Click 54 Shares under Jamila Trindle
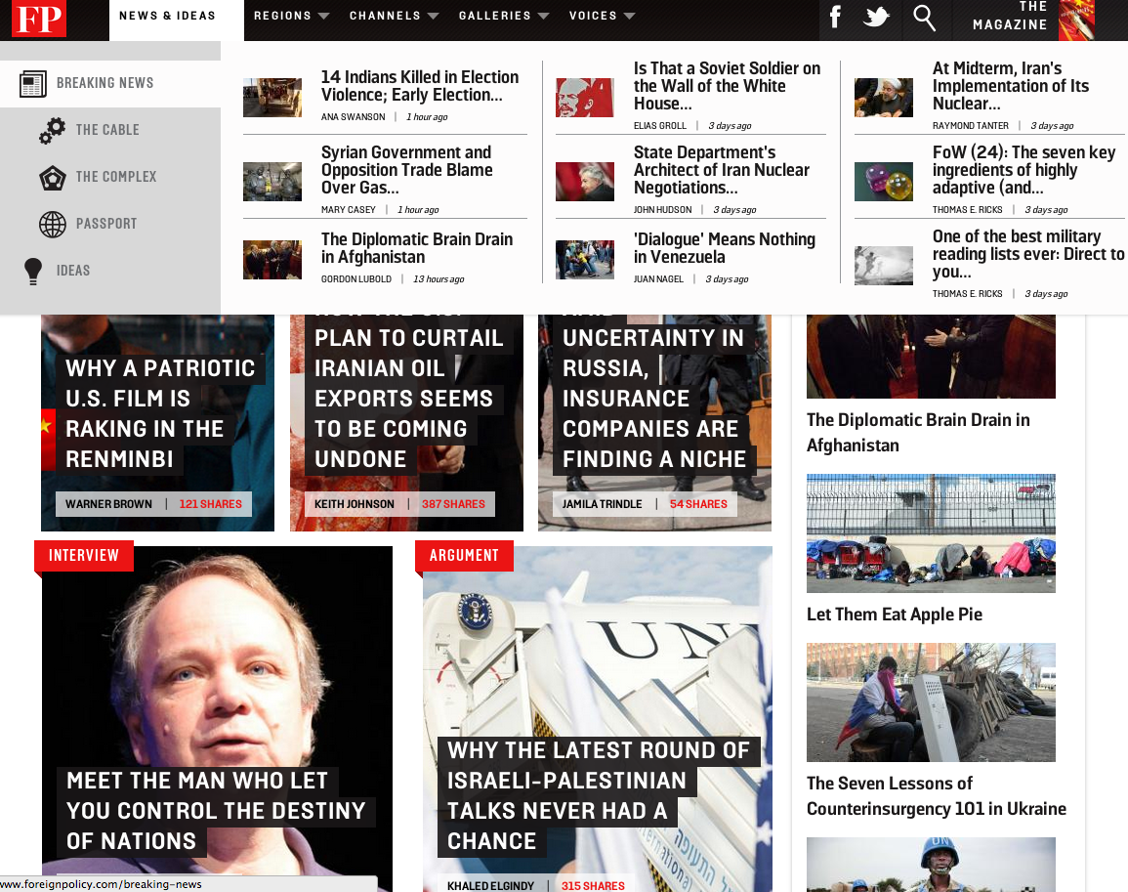 pyautogui.click(x=698, y=504)
